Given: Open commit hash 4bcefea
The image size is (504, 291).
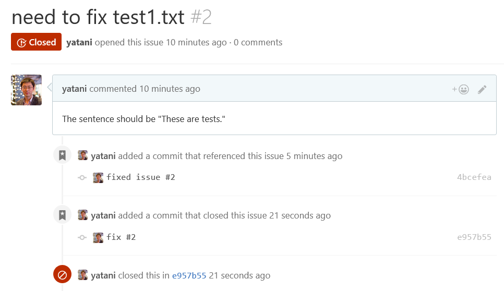Looking at the screenshot, I should [x=474, y=177].
